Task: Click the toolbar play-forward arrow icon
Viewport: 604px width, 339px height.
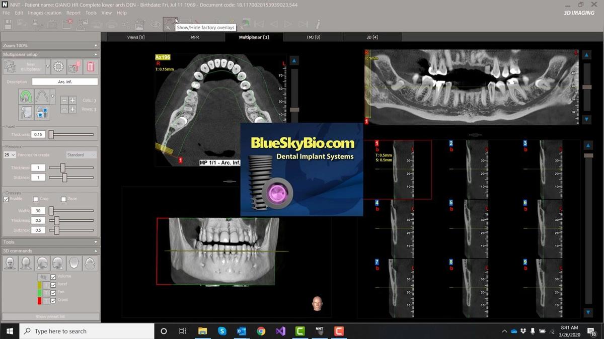Action: click(x=288, y=24)
